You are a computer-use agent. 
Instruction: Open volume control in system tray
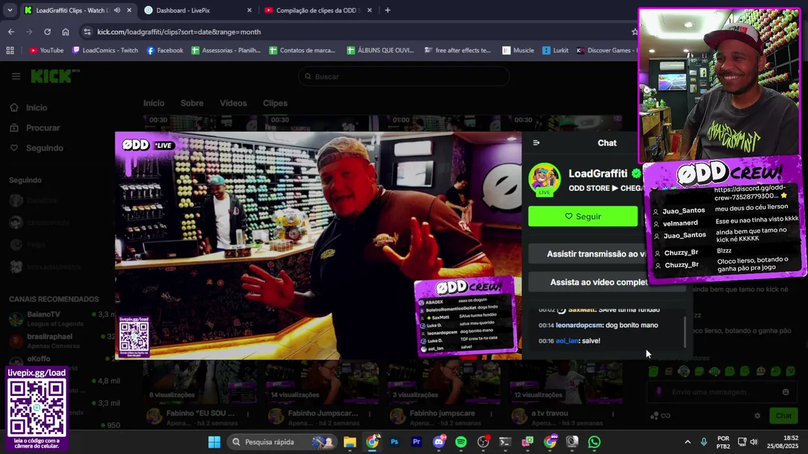(754, 442)
